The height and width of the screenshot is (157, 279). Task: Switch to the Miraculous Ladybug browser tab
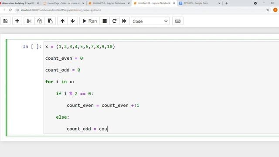[x=18, y=3]
